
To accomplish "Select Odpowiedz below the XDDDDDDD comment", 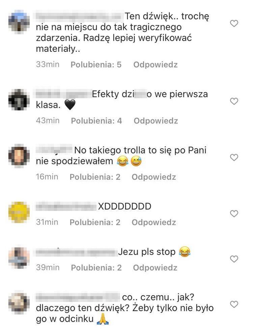I will (x=154, y=222).
